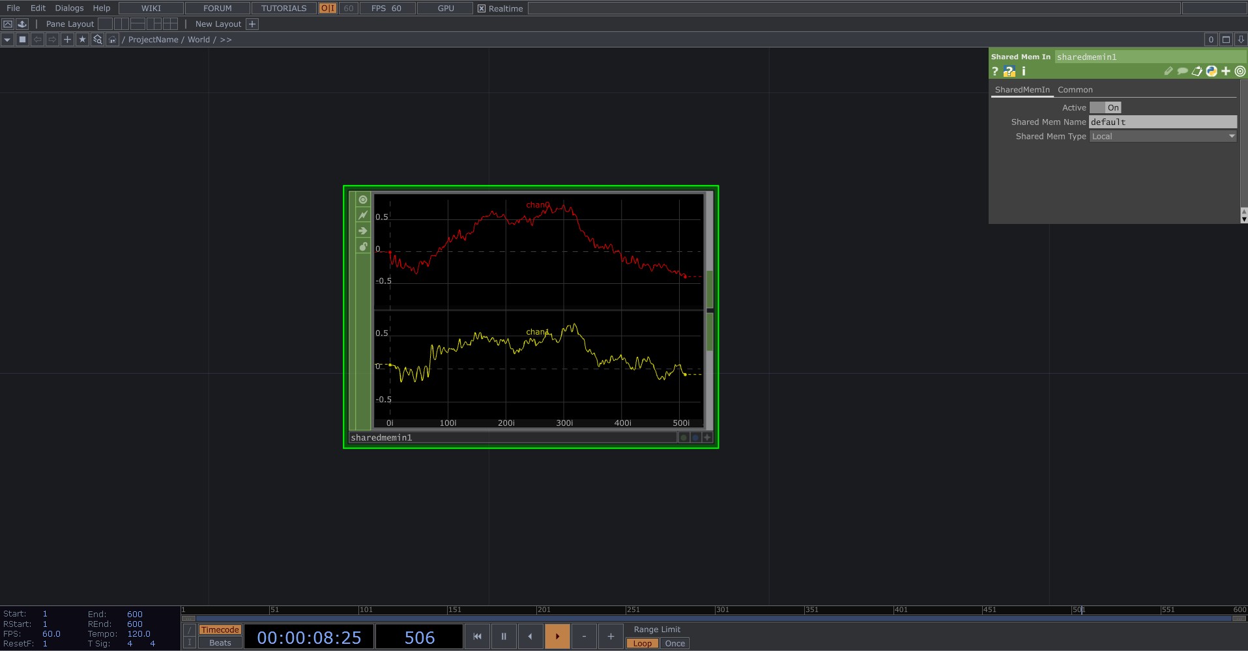Open the Dialogs menu
The height and width of the screenshot is (651, 1248).
[x=69, y=8]
